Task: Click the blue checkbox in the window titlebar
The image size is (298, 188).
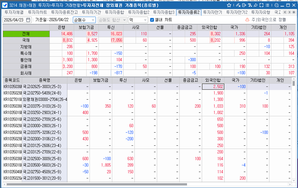Action: tap(4, 5)
